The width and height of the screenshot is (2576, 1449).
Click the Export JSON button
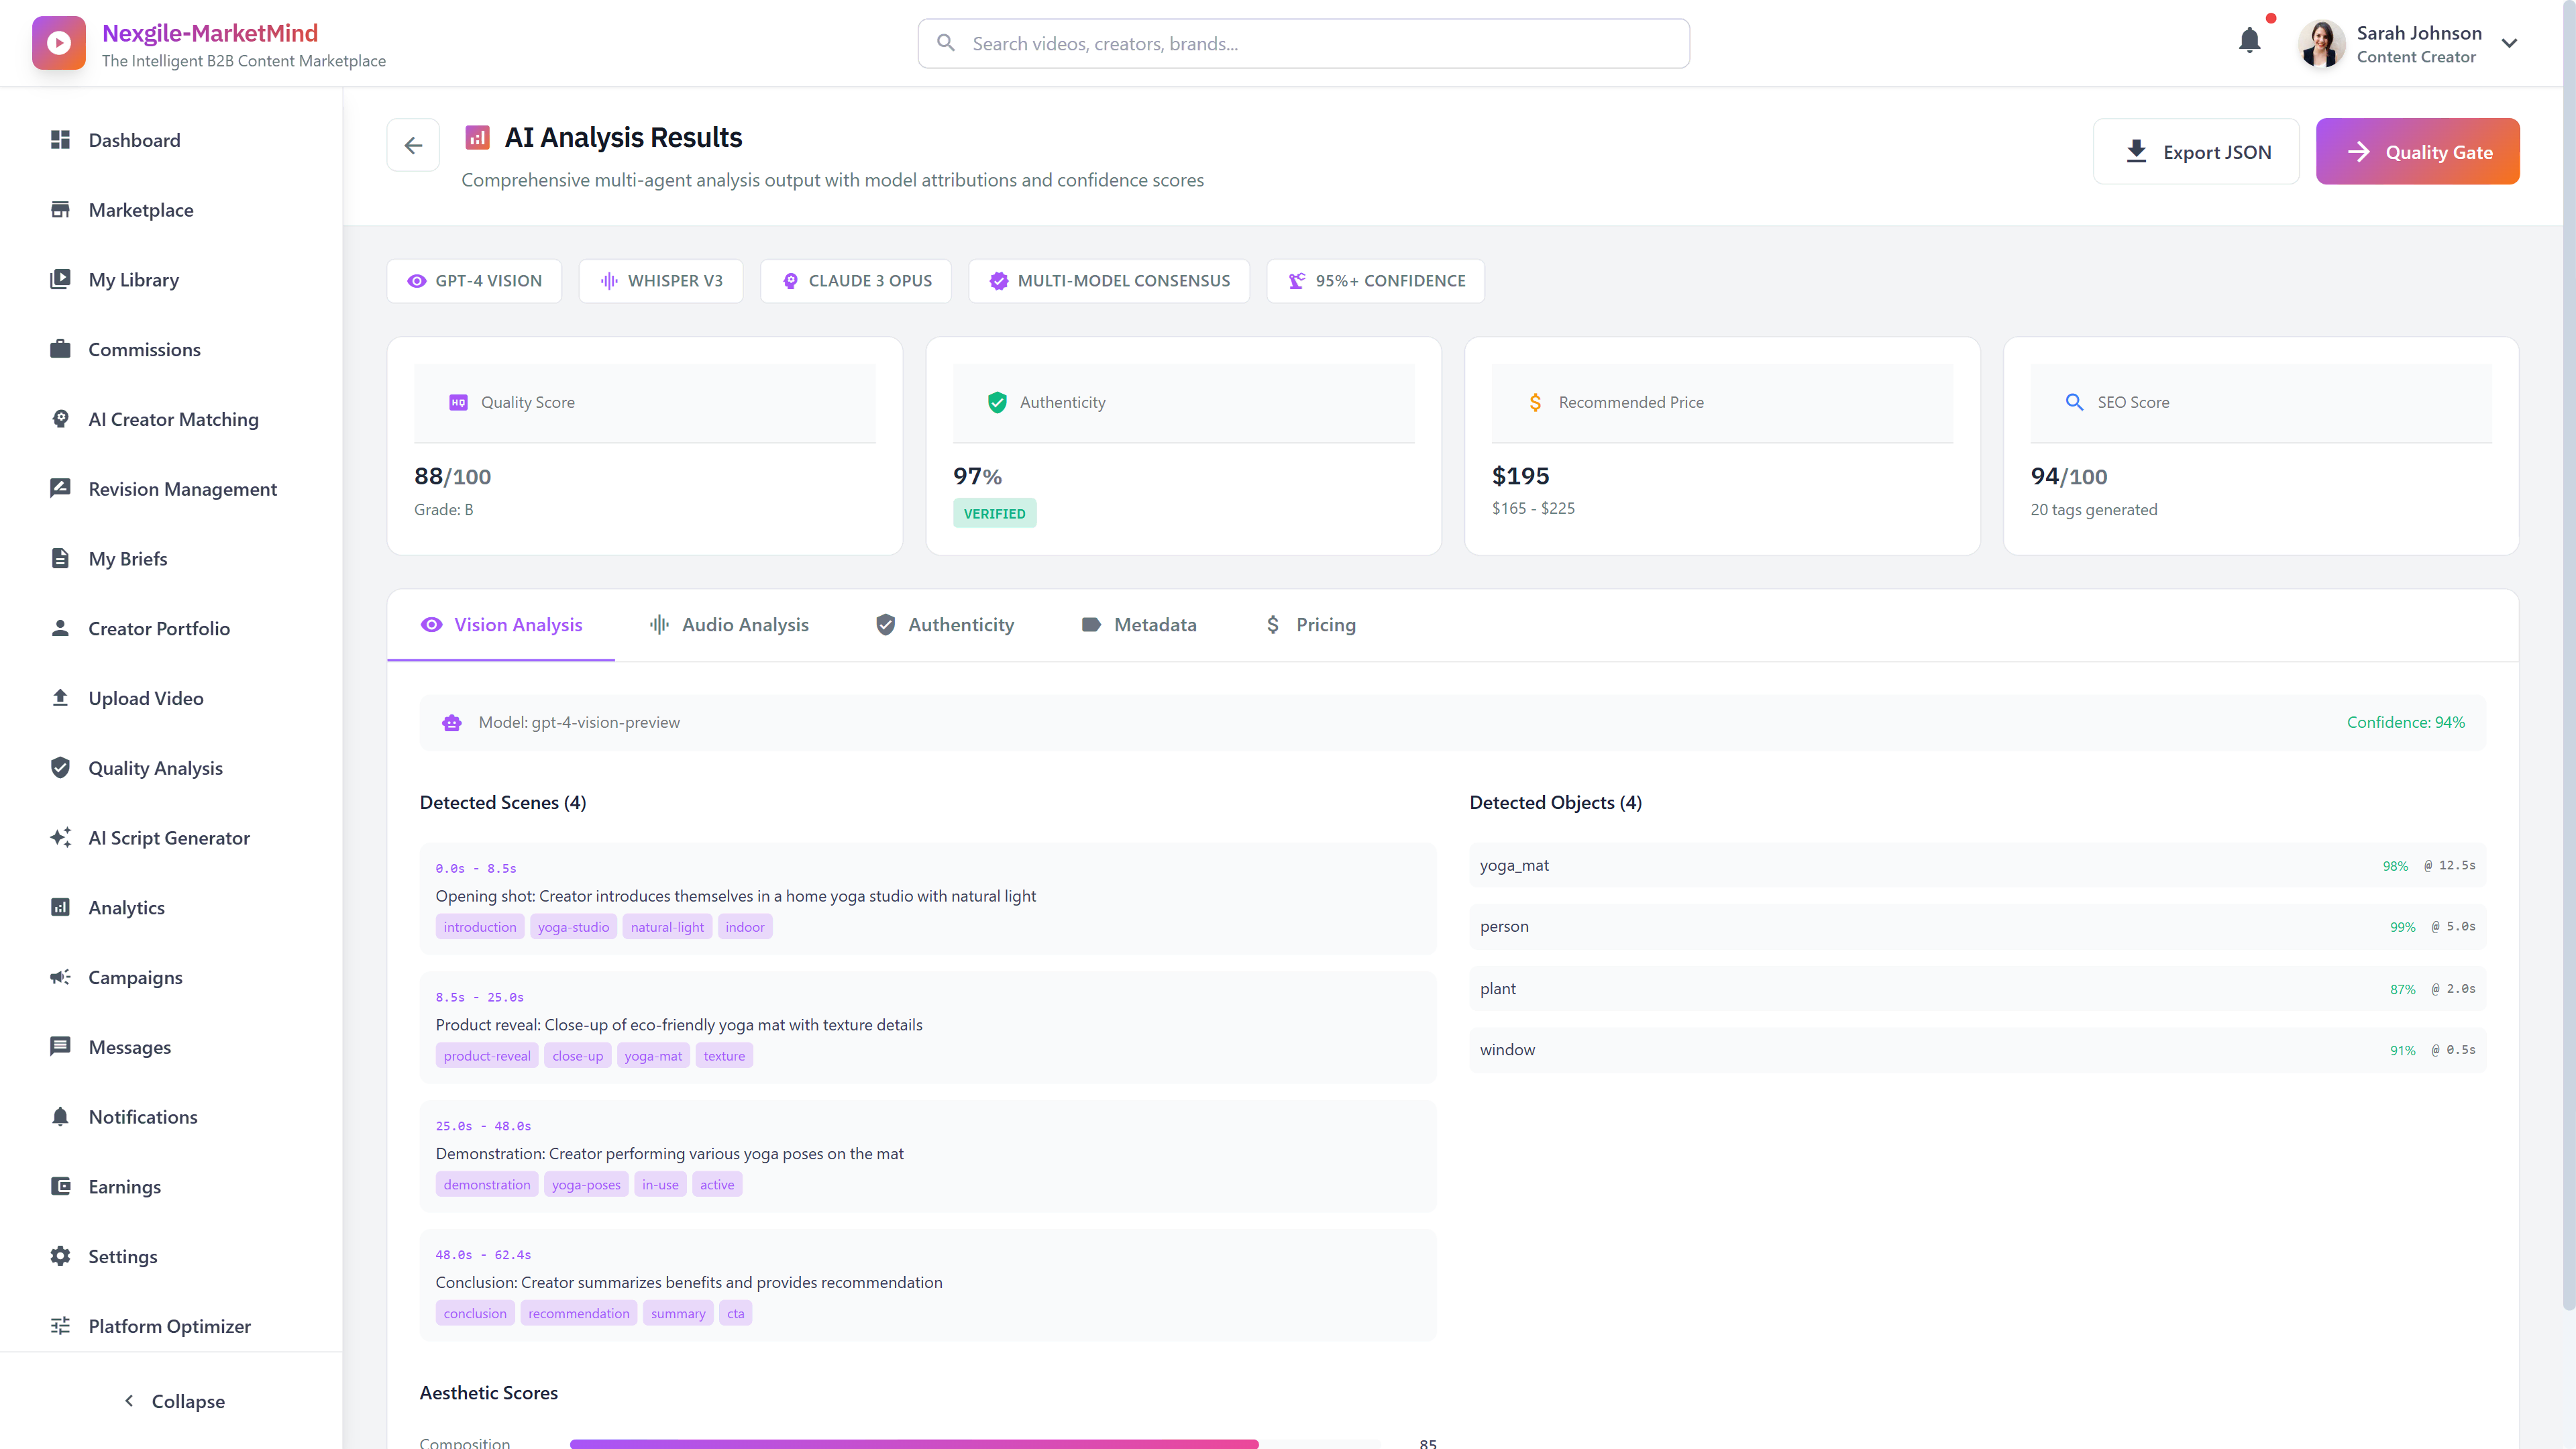click(x=2197, y=151)
